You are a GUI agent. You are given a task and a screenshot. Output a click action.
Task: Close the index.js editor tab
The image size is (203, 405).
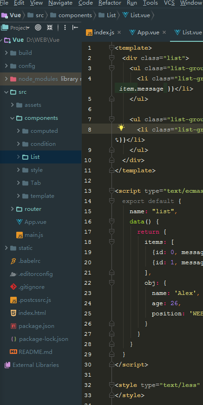pos(119,33)
